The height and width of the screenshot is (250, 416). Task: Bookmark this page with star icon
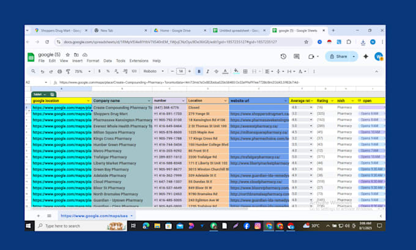[x=306, y=42]
